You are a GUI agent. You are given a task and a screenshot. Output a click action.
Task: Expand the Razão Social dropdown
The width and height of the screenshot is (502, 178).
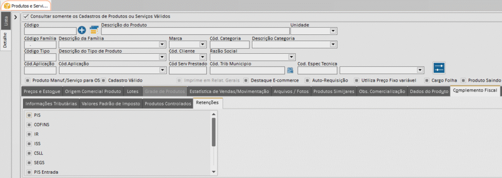click(x=291, y=57)
